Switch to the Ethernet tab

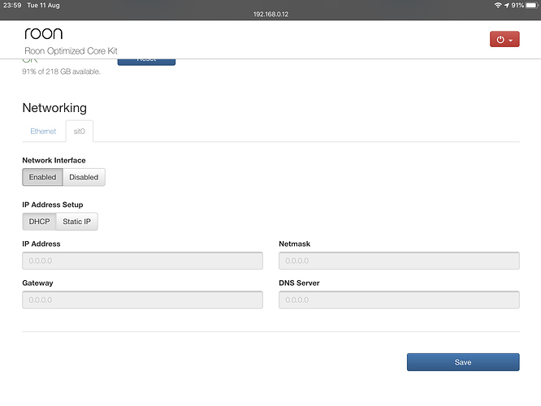[43, 132]
